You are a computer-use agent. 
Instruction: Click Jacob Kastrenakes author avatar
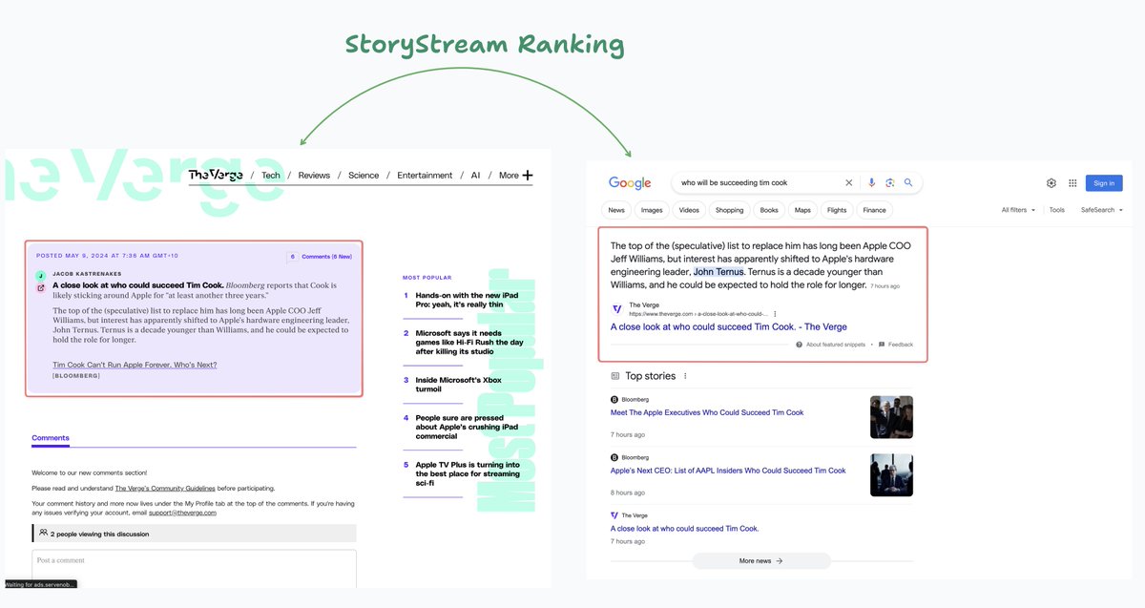click(x=41, y=275)
